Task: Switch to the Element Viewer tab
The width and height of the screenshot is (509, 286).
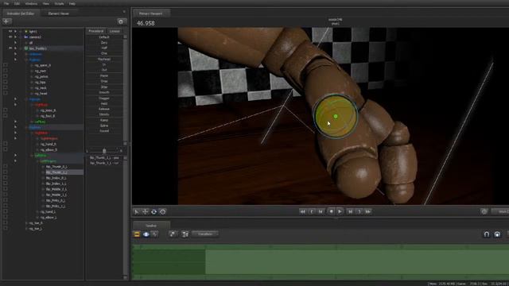Action: [58, 14]
